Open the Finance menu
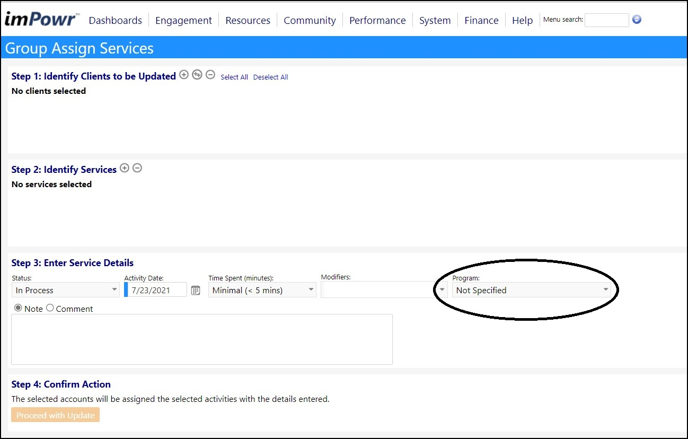Viewport: 688px width, 439px height. (x=481, y=20)
